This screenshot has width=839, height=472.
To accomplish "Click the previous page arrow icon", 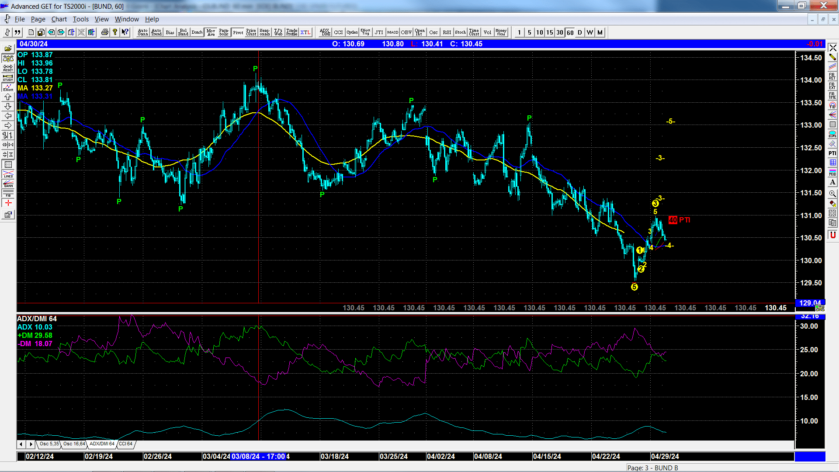I will [51, 32].
